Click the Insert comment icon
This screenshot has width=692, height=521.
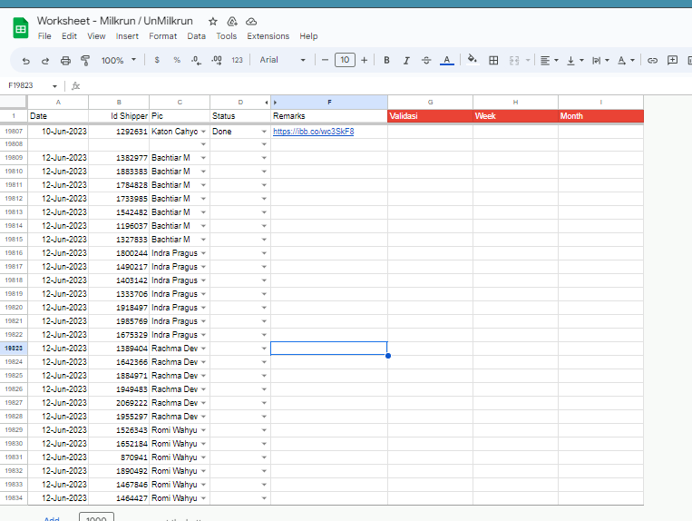(x=672, y=60)
